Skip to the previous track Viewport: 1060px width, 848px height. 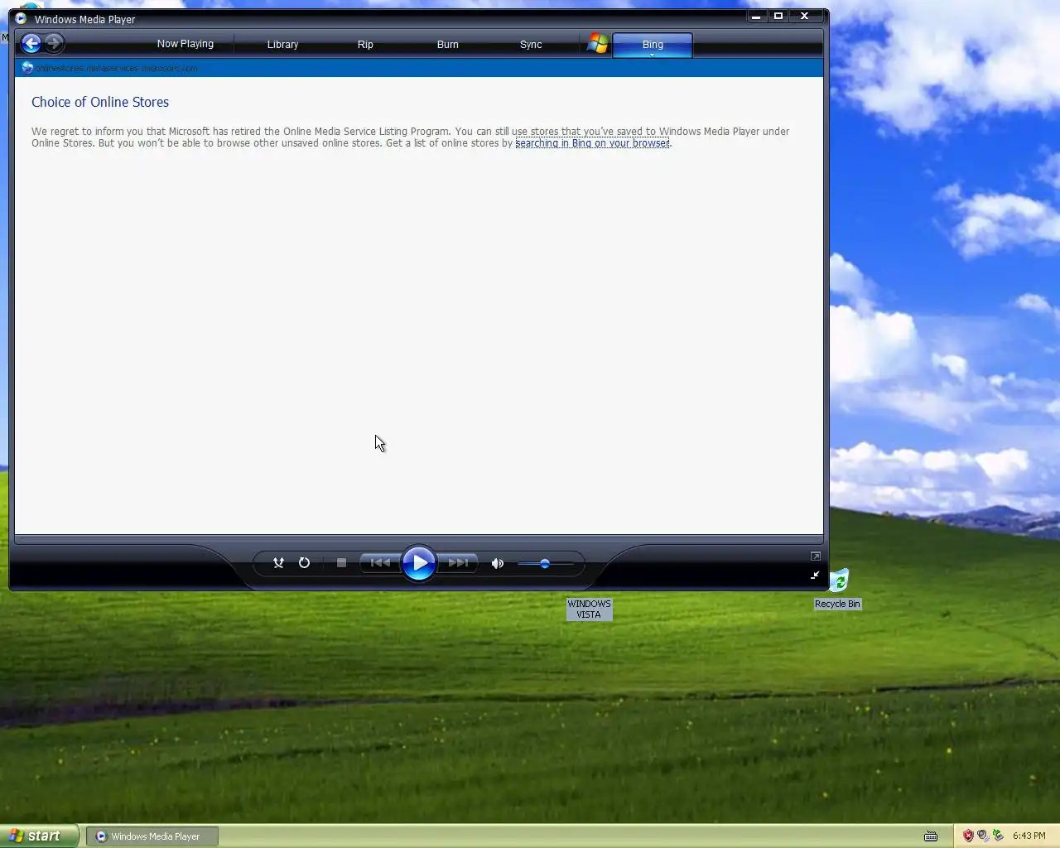click(x=380, y=563)
